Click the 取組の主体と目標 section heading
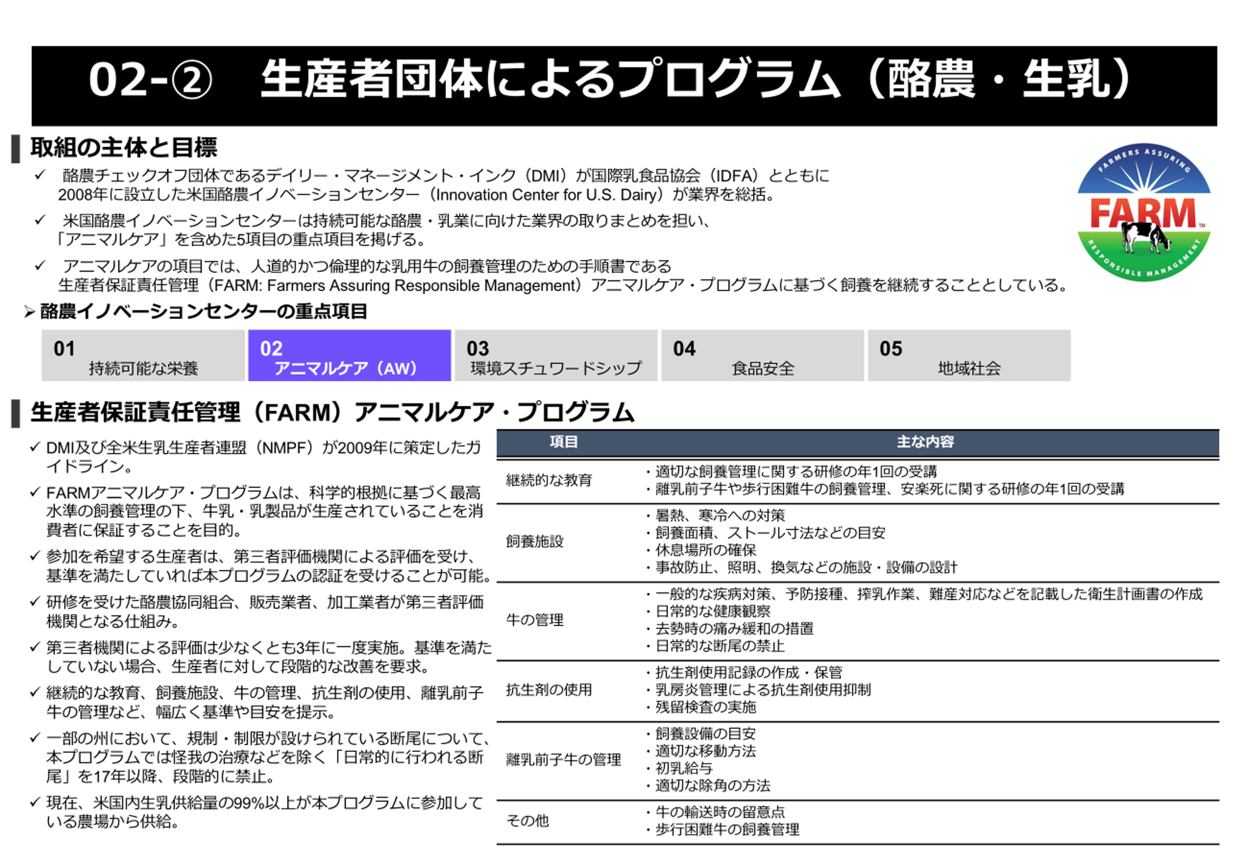This screenshot has width=1249, height=864. (x=123, y=147)
